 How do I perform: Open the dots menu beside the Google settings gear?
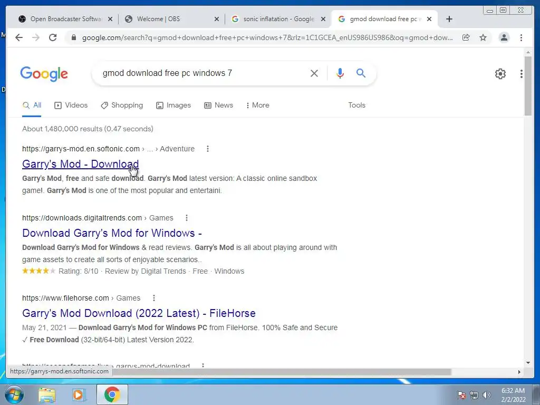(522, 74)
